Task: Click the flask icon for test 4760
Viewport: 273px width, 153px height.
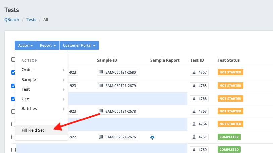Action: pyautogui.click(x=194, y=150)
